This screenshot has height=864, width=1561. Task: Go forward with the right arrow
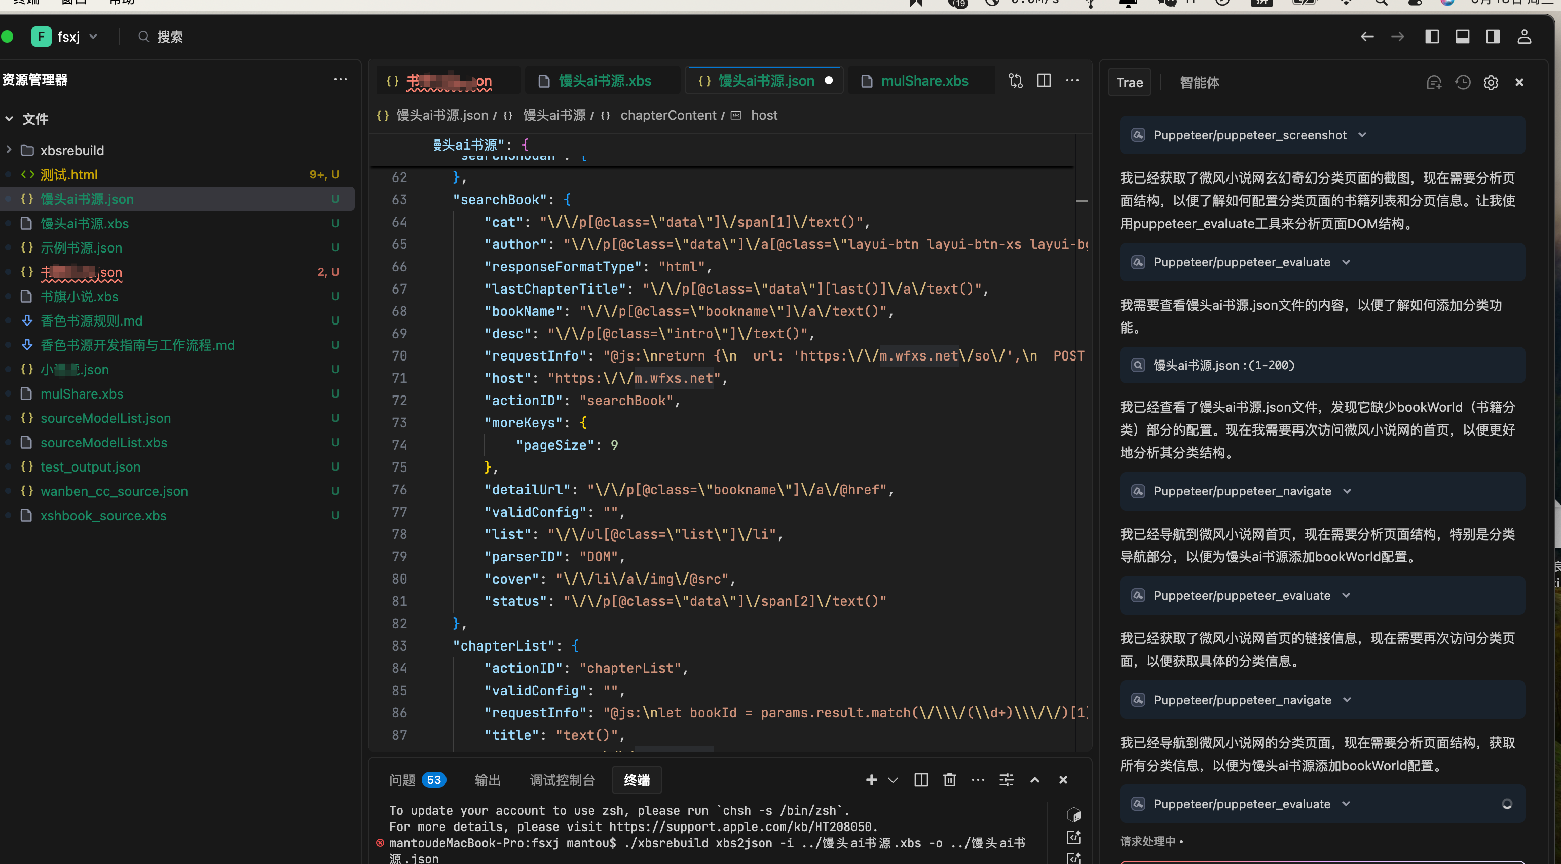click(1397, 37)
